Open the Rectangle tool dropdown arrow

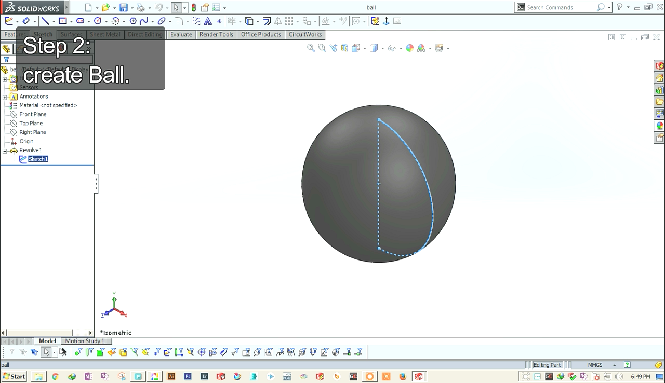pos(71,21)
